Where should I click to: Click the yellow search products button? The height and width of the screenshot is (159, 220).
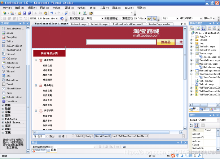166,42
